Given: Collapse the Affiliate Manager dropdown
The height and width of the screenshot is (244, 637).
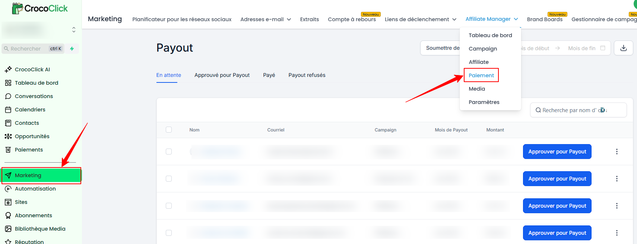Looking at the screenshot, I should click(x=492, y=19).
